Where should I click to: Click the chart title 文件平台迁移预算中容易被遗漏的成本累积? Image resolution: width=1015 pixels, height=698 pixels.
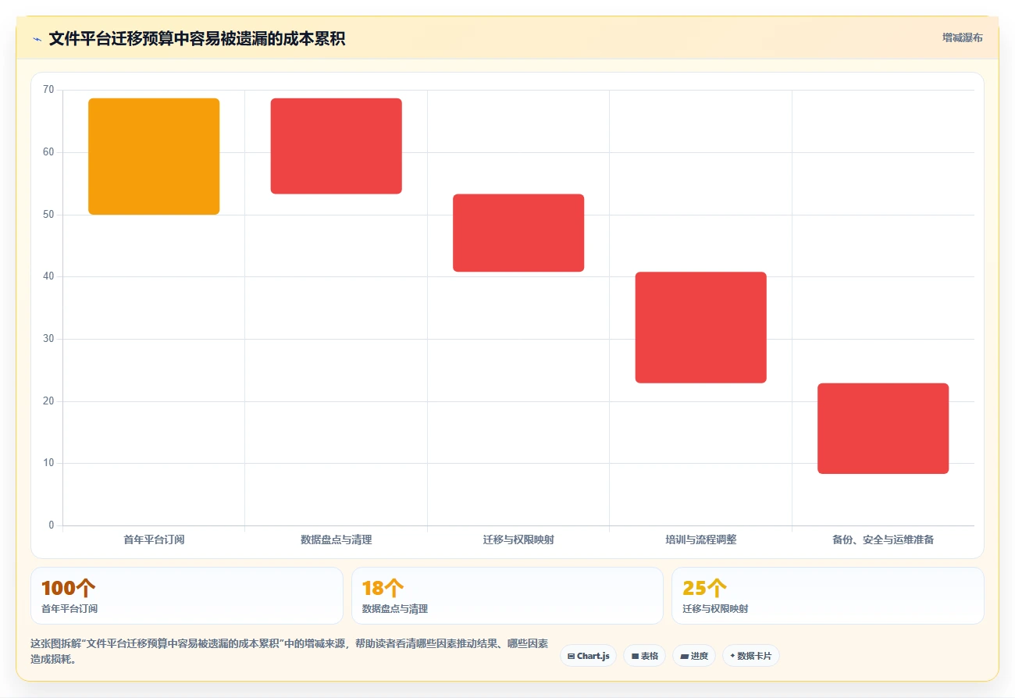point(197,39)
